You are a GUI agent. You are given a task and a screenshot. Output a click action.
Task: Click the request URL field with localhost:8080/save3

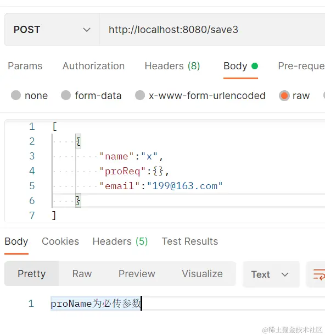click(212, 30)
